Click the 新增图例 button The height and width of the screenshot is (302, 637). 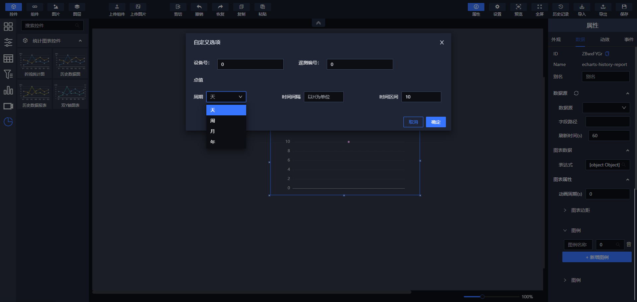click(x=597, y=257)
